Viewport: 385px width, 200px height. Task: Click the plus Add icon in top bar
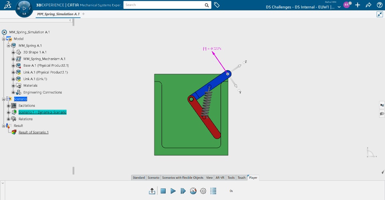(x=357, y=5)
